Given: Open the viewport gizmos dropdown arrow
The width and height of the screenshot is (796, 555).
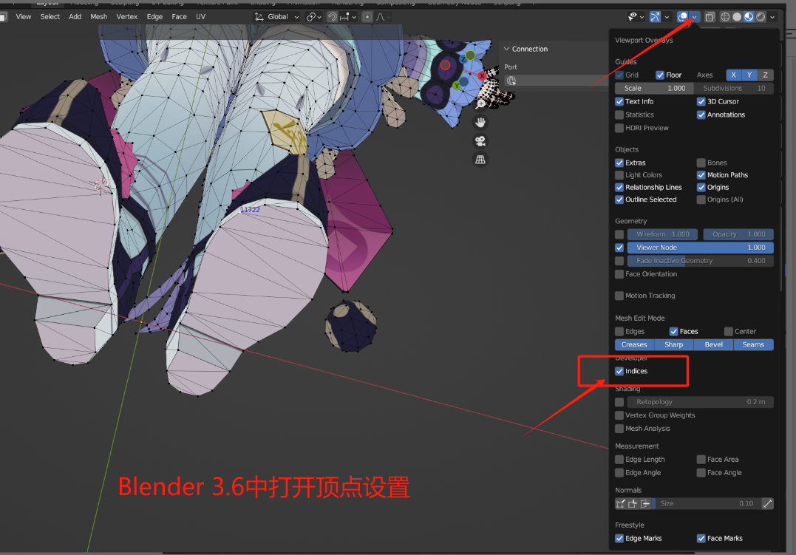Looking at the screenshot, I should [x=667, y=17].
